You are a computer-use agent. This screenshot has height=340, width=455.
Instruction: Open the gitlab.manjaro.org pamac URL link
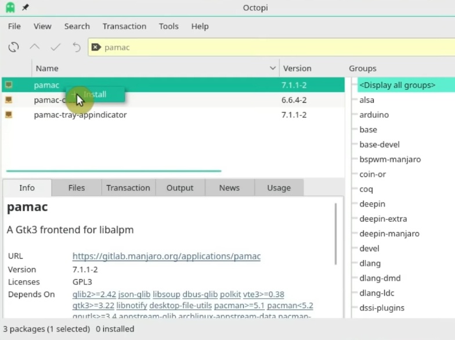point(166,256)
